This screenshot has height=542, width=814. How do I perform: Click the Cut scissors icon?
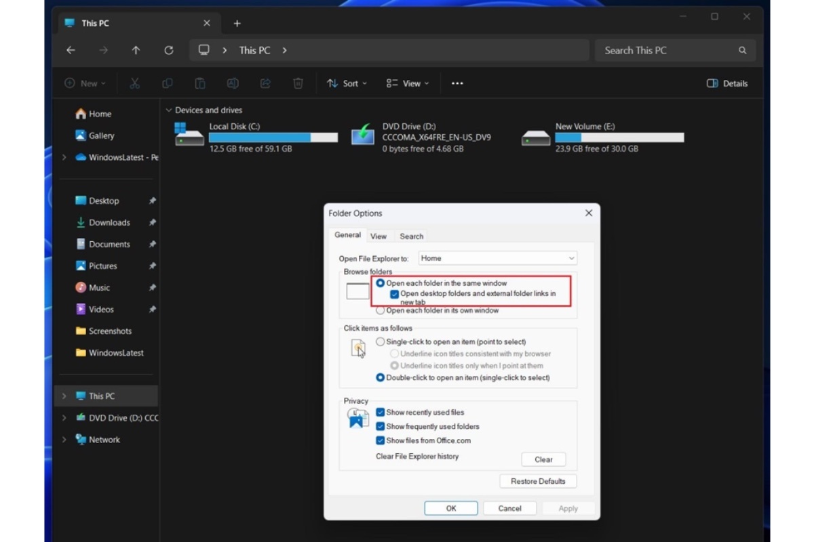point(134,83)
